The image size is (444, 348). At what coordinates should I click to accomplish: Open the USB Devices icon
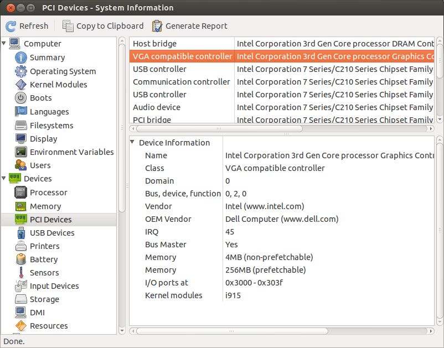(21, 233)
